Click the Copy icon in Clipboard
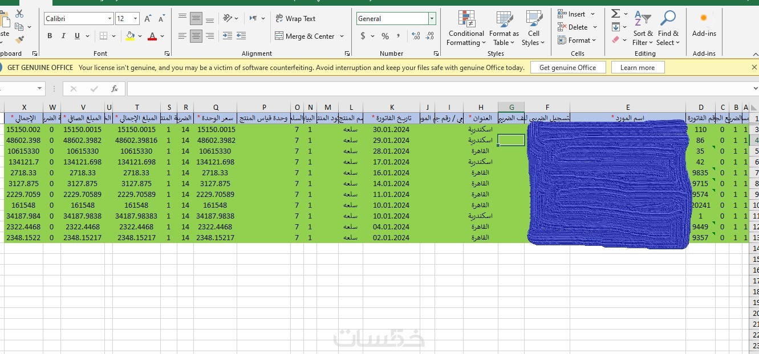The width and height of the screenshot is (759, 354). (19, 27)
